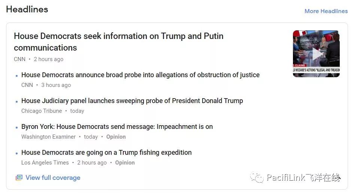Click Opinion tag beside Los Angeles Times
This screenshot has height=193, width=351.
click(x=125, y=163)
